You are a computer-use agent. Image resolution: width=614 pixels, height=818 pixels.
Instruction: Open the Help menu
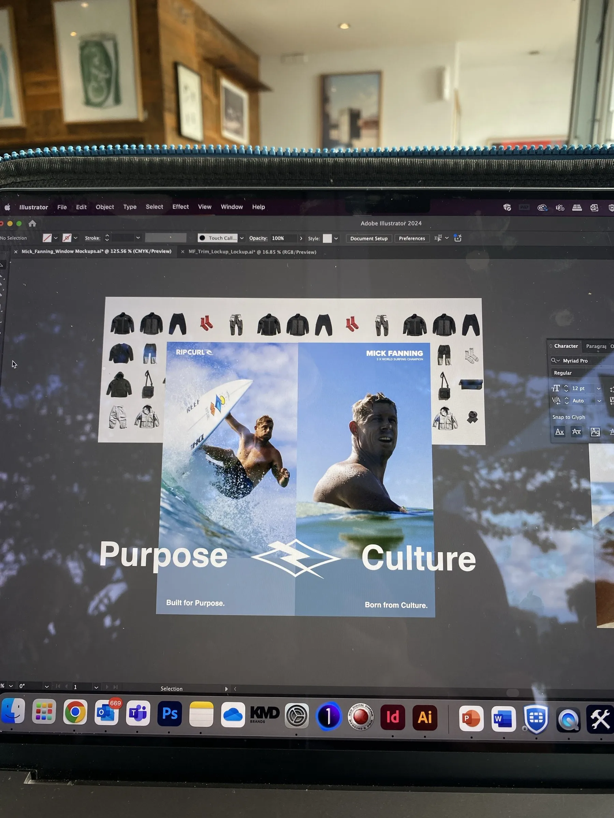pyautogui.click(x=259, y=207)
